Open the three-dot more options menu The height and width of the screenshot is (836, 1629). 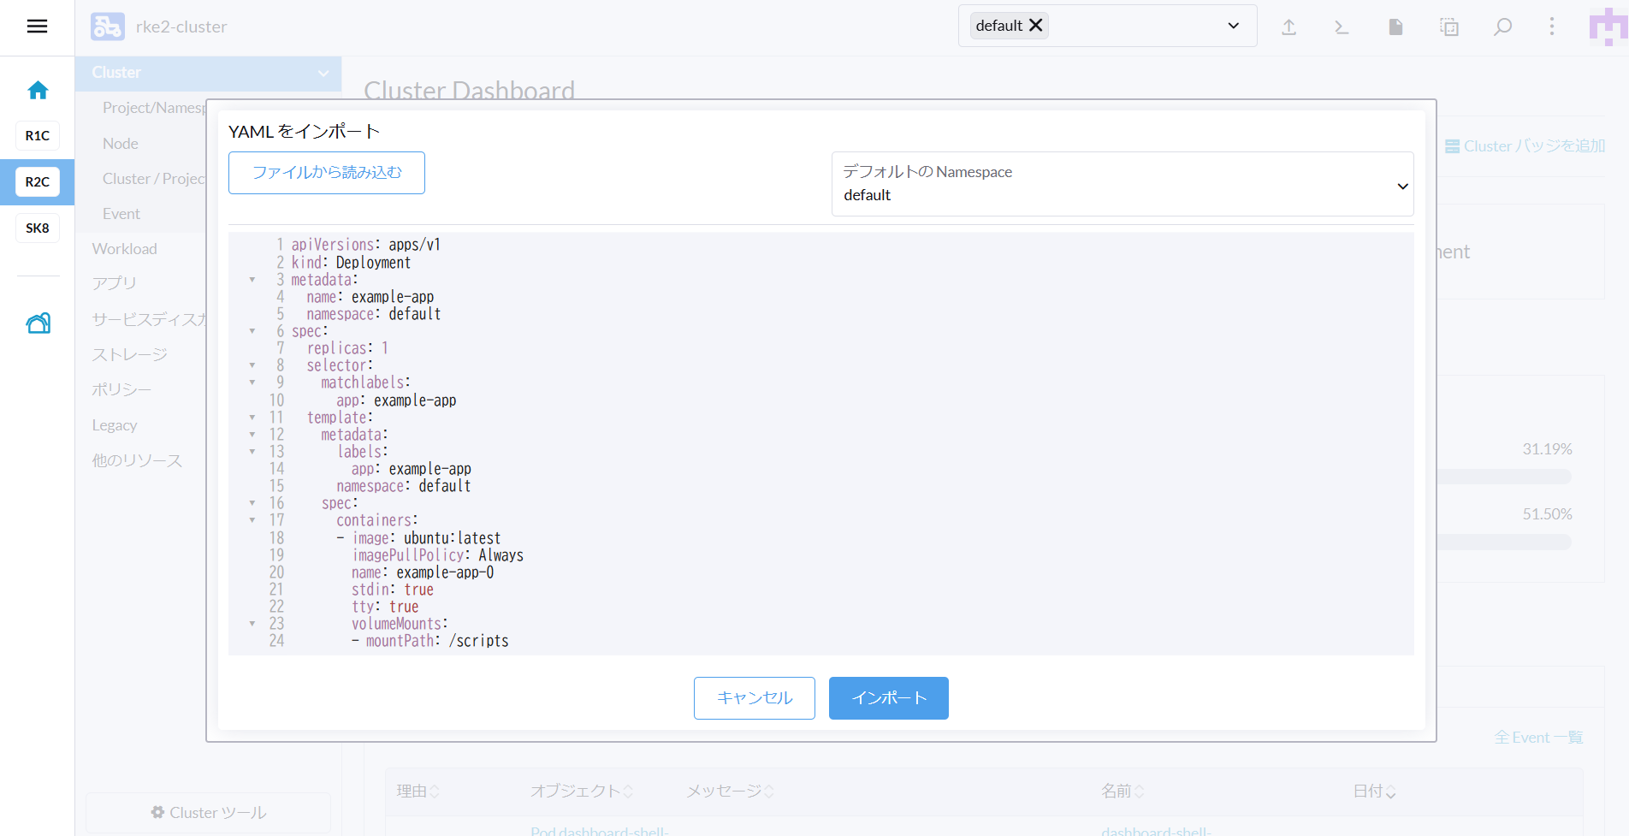[x=1552, y=27]
